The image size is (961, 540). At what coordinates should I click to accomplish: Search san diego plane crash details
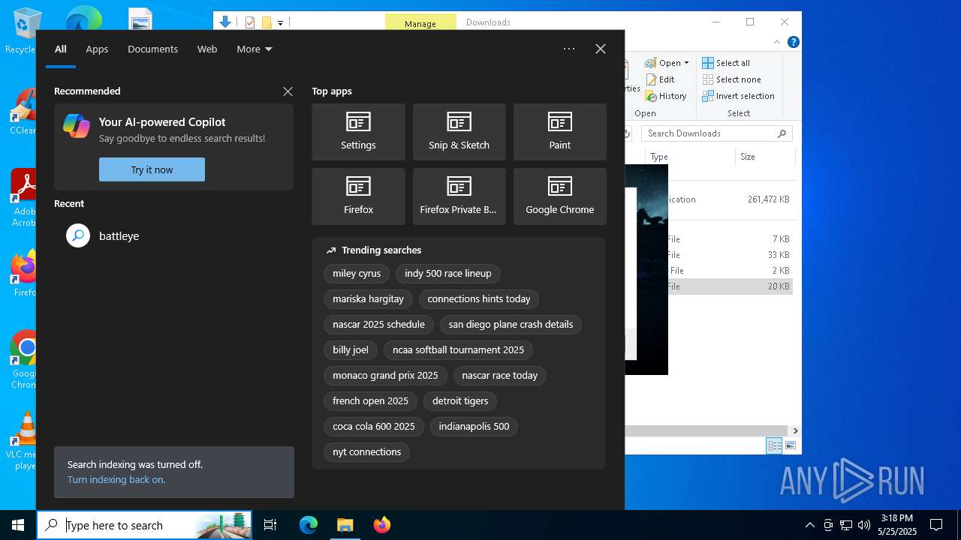tap(511, 325)
